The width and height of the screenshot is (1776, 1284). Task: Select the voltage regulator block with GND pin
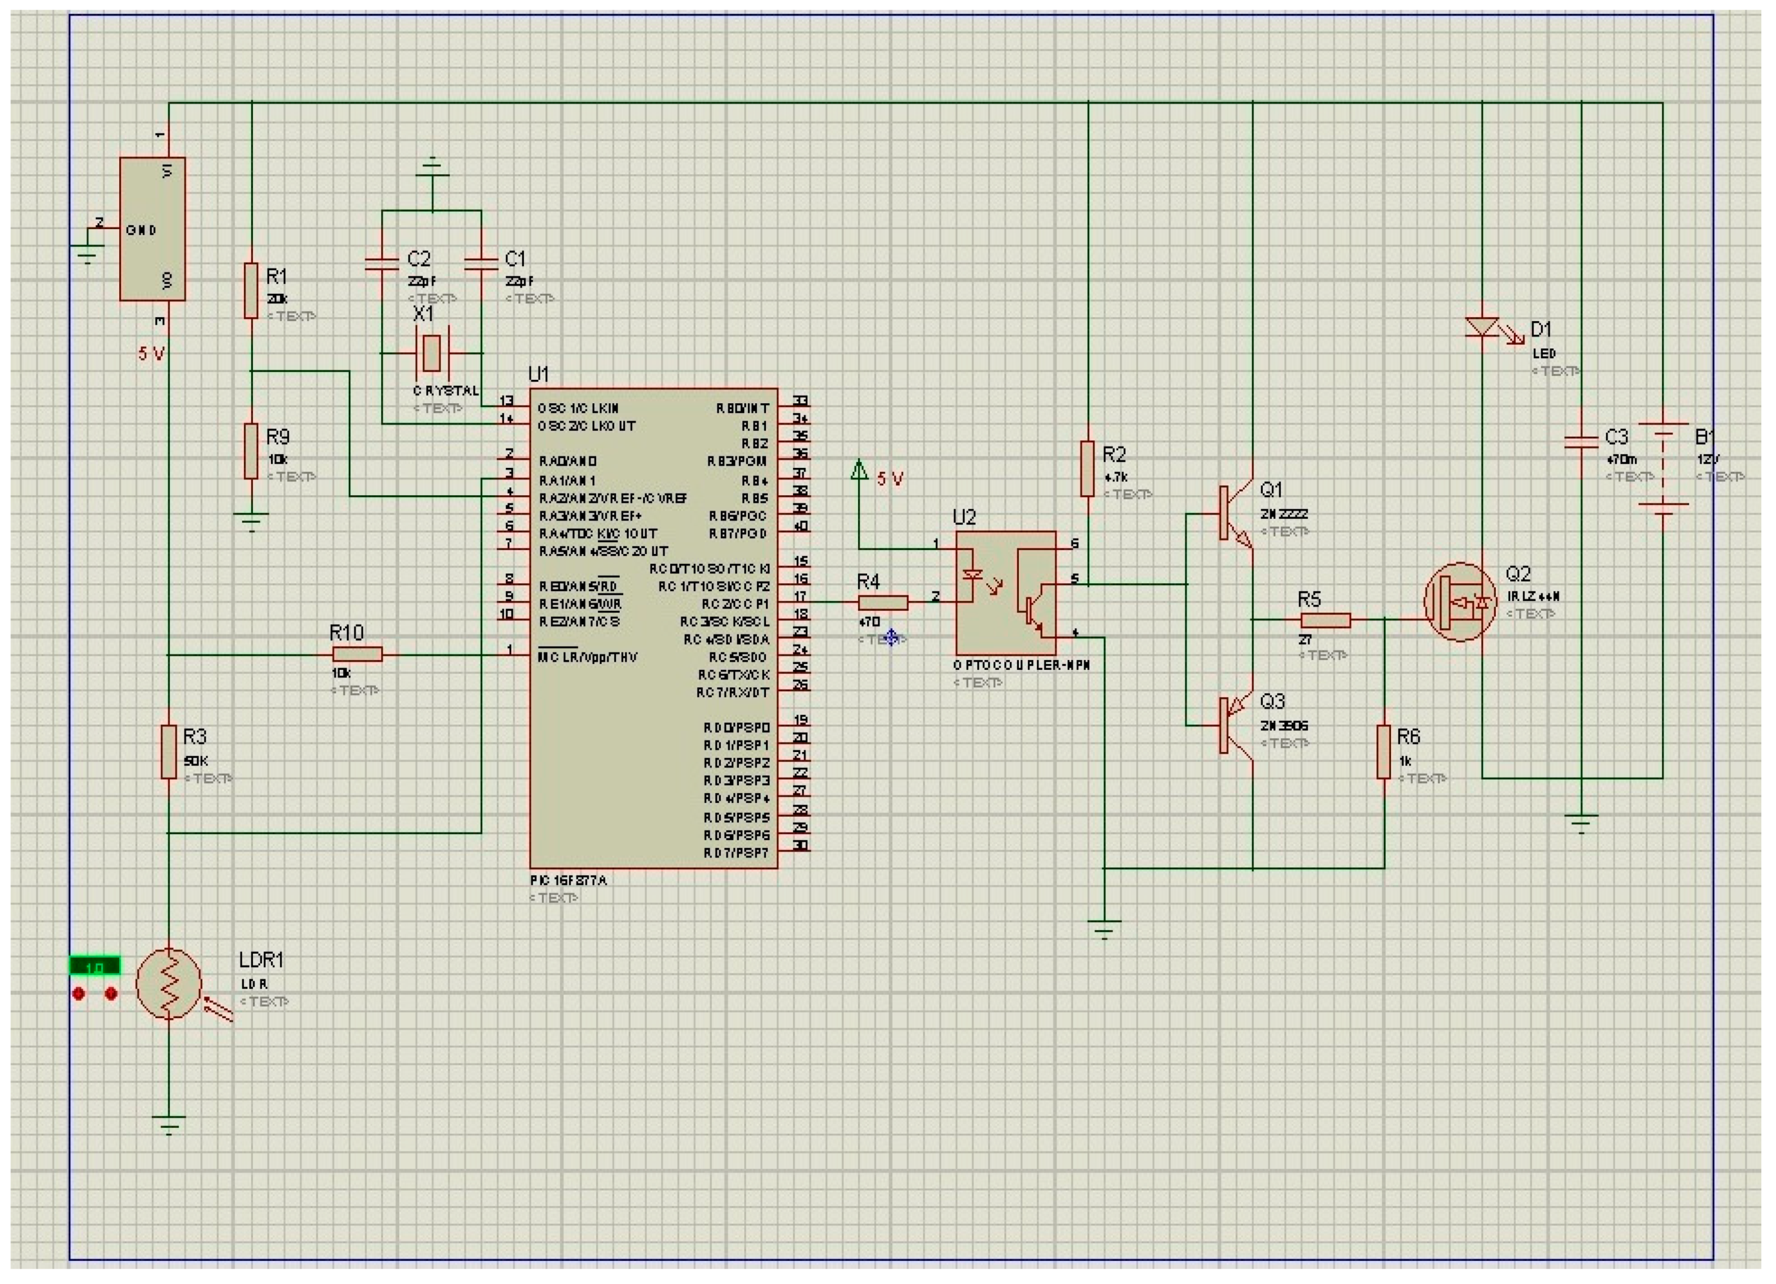(x=152, y=229)
